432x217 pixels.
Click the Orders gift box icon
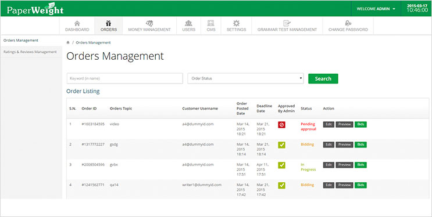tap(109, 23)
